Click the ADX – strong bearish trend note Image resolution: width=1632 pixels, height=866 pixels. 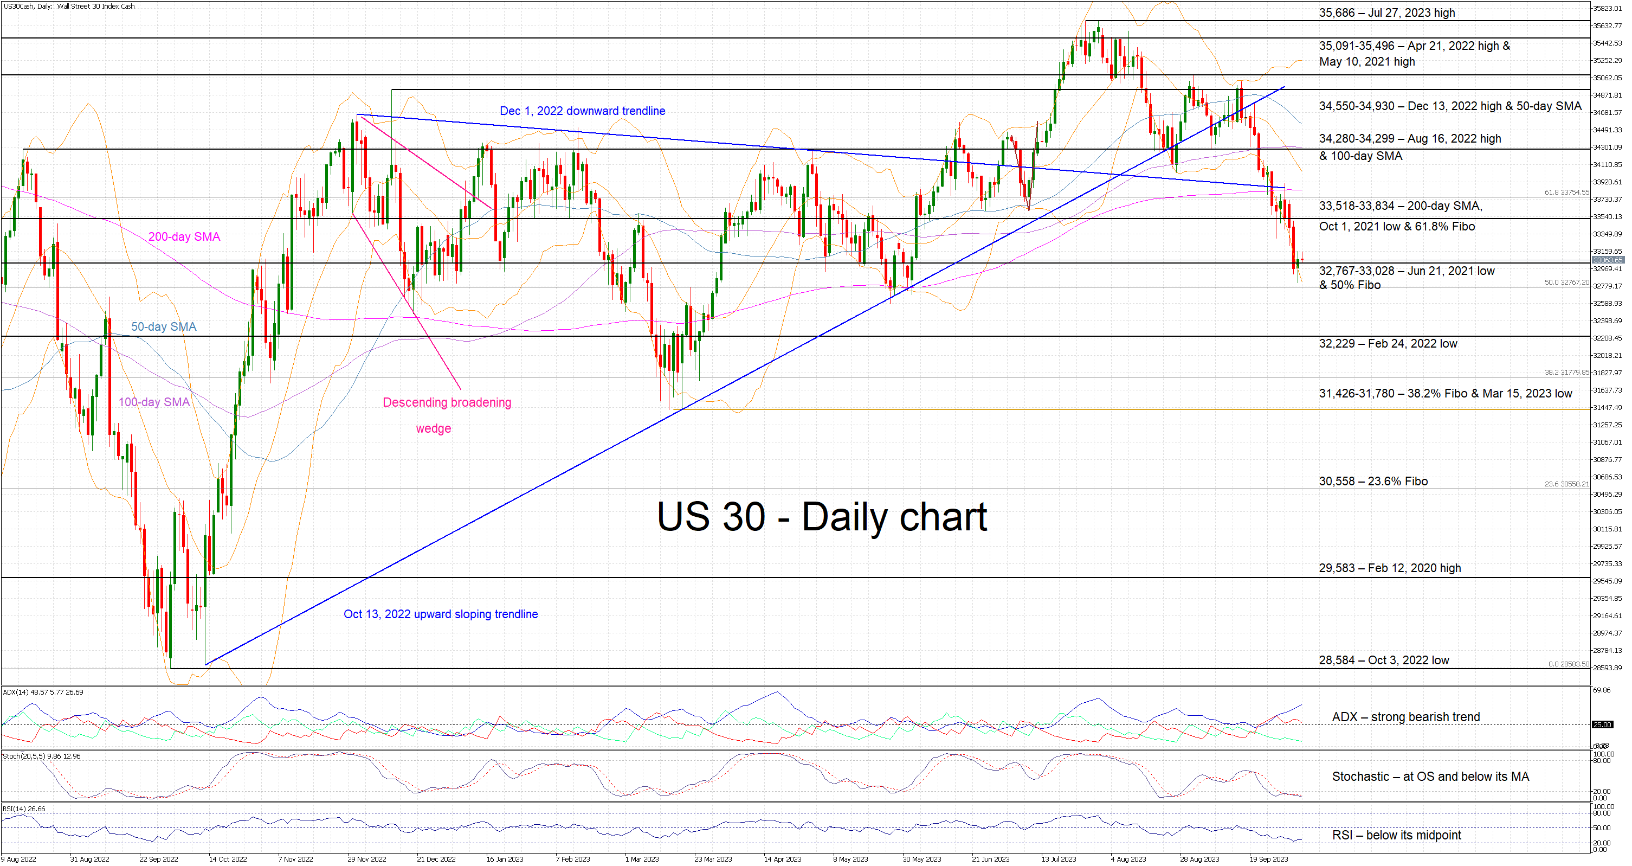pyautogui.click(x=1405, y=717)
